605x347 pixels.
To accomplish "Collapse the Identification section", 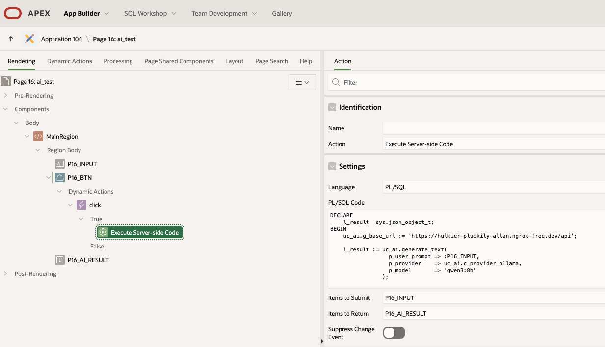I will coord(332,107).
